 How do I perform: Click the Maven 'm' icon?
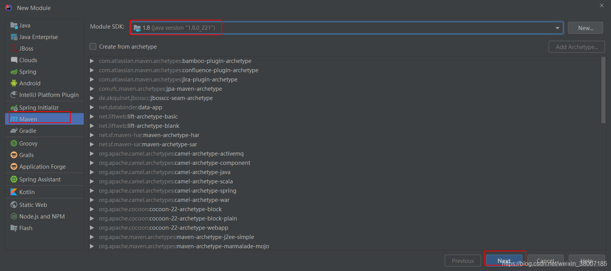pyautogui.click(x=14, y=119)
